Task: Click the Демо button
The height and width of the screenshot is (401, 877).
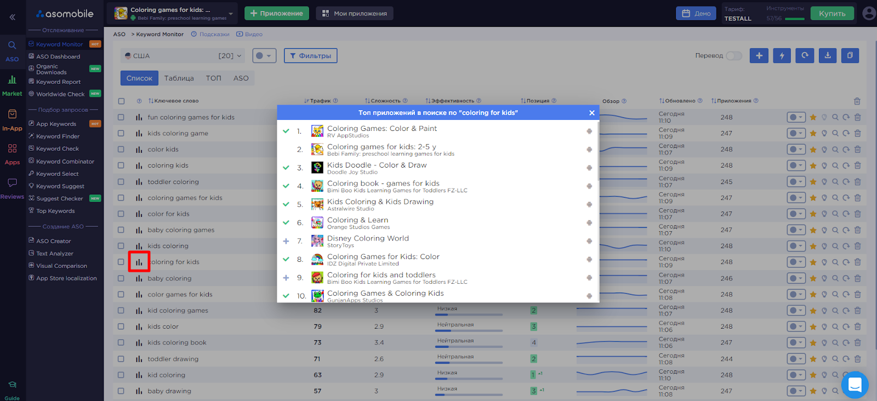Action: 696,13
